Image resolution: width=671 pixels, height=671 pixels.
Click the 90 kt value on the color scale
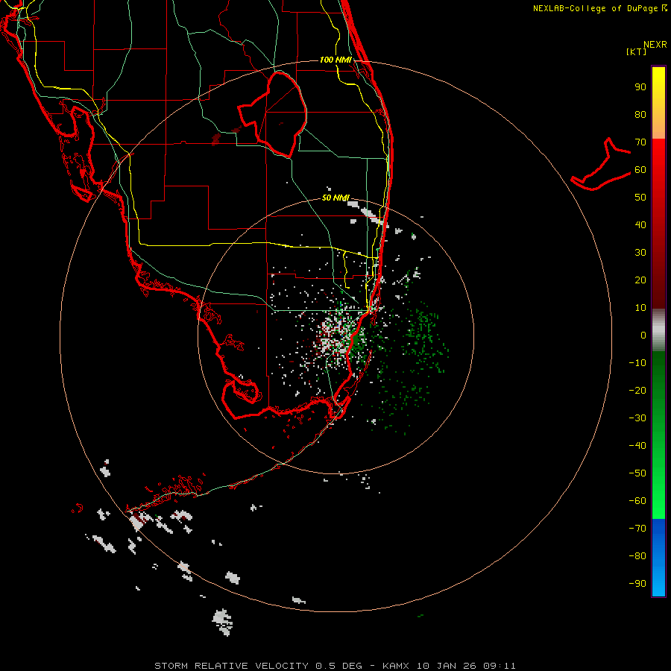point(640,87)
